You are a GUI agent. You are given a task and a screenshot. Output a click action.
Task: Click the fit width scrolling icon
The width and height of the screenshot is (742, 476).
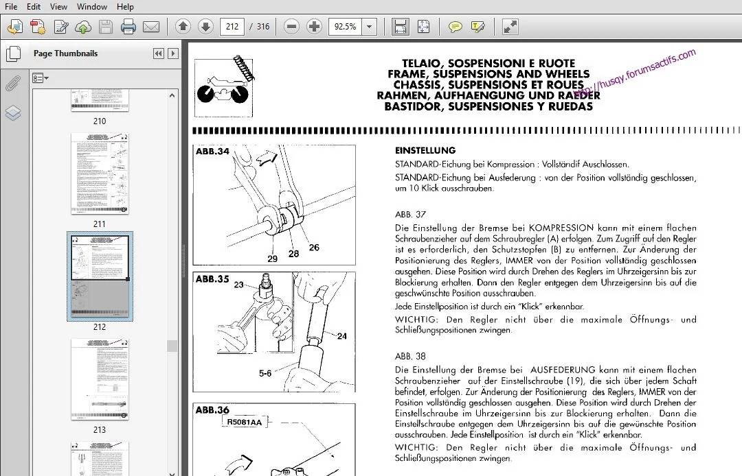(x=401, y=27)
